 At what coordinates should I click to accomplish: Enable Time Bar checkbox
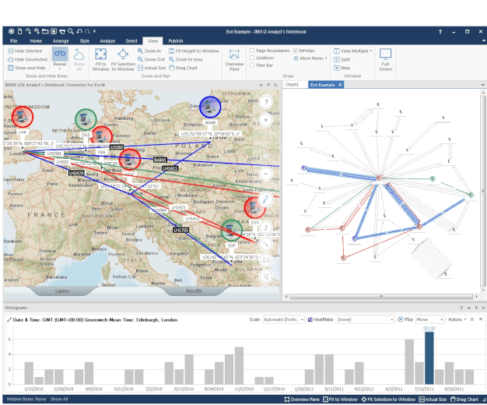tap(252, 65)
